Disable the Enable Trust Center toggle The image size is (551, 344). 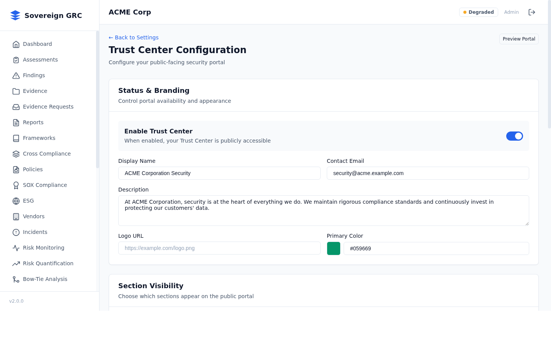point(515,136)
